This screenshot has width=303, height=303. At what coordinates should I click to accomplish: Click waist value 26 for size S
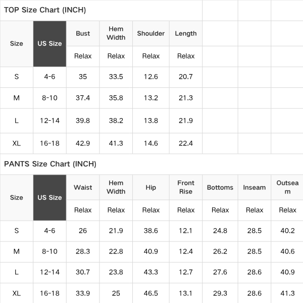tap(83, 231)
